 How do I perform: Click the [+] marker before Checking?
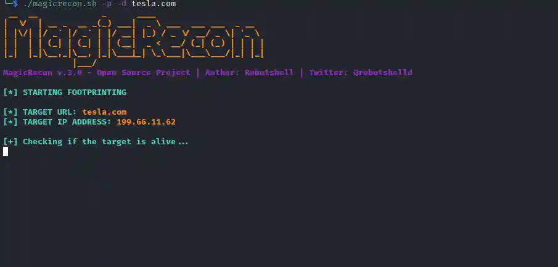tap(10, 142)
